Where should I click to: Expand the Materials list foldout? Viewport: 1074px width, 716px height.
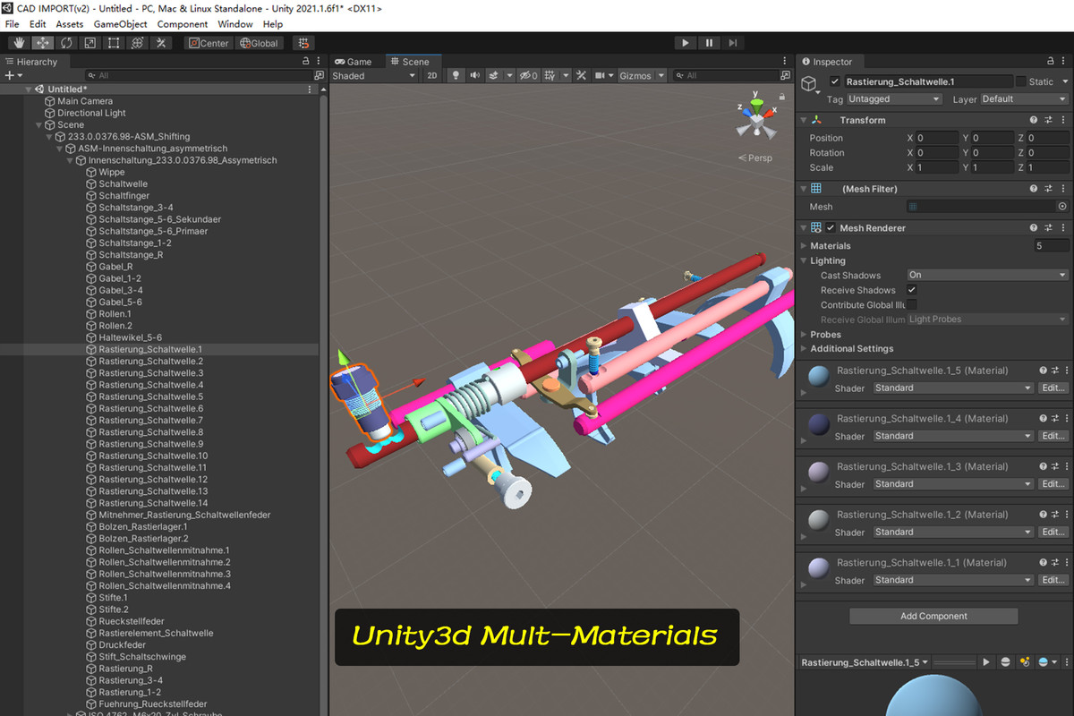click(x=805, y=246)
